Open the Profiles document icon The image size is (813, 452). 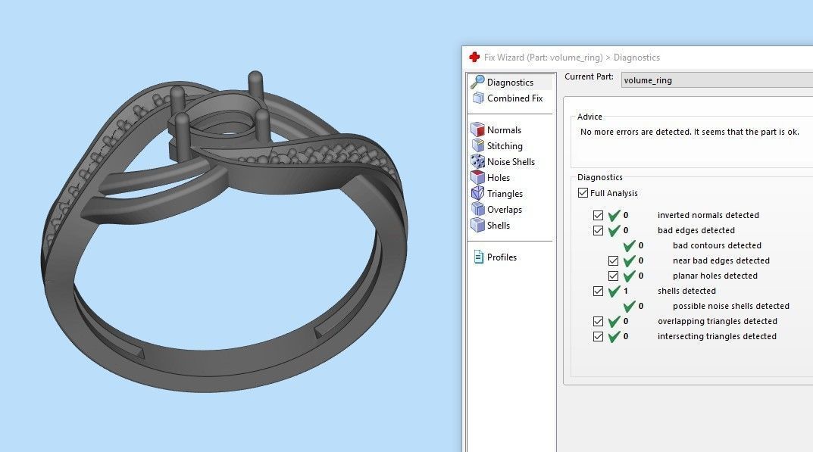(479, 257)
